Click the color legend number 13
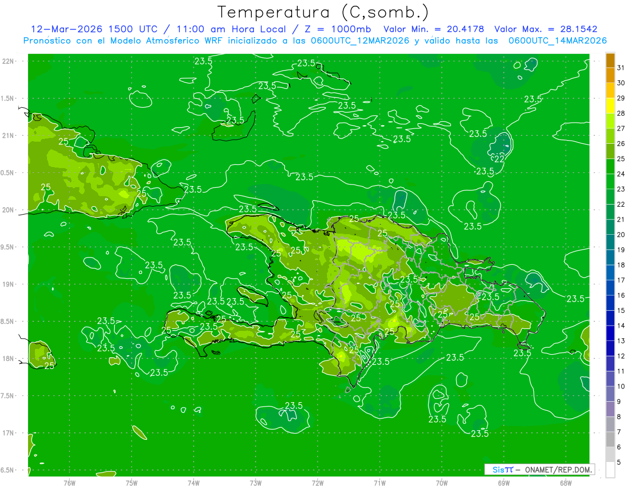 point(621,341)
